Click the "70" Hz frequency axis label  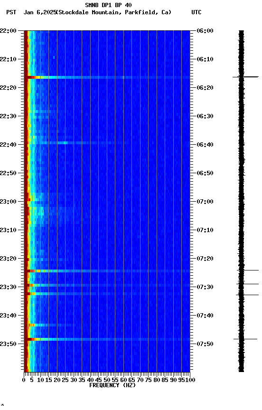pyautogui.click(x=140, y=380)
